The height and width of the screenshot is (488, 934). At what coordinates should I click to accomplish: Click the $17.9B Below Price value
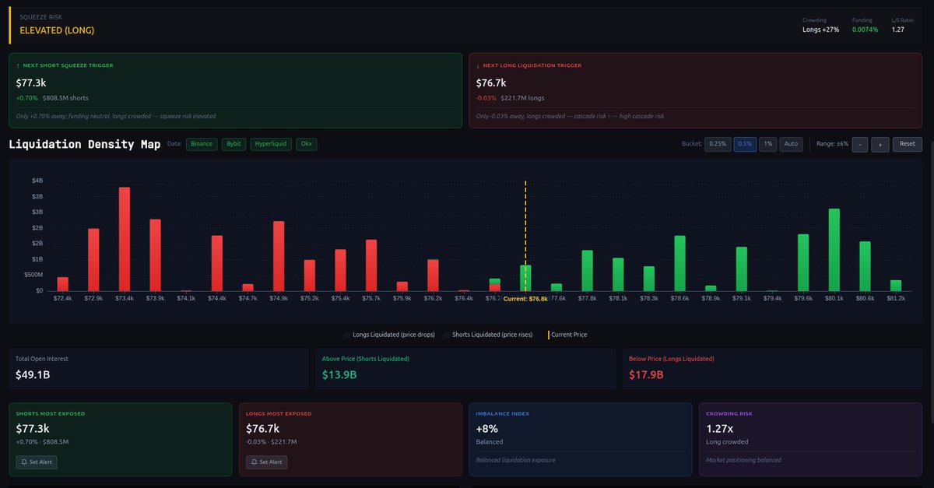(647, 374)
